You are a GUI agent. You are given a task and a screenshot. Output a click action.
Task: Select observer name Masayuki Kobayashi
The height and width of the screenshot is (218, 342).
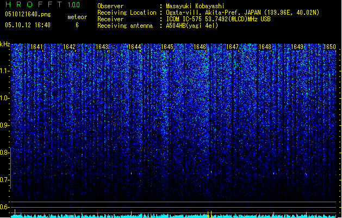195,6
